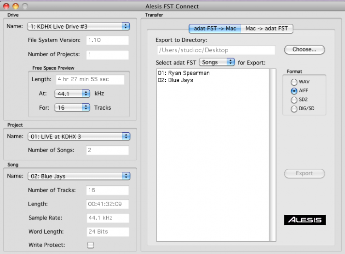Choose SD2 as export format
The image size is (345, 254).
[294, 100]
